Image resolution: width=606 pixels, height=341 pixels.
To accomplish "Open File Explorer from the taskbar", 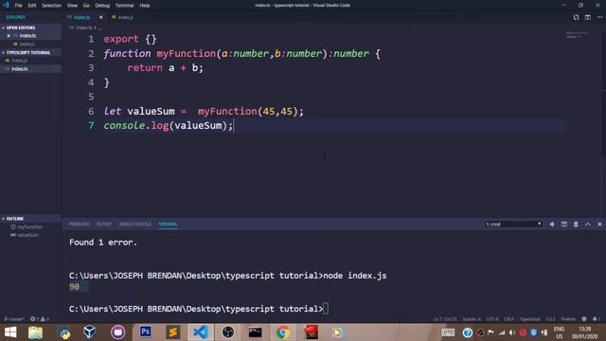I will pyautogui.click(x=36, y=332).
